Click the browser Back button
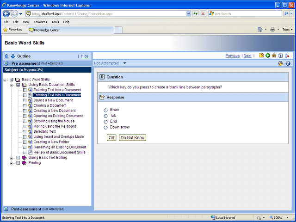 coord(6,14)
